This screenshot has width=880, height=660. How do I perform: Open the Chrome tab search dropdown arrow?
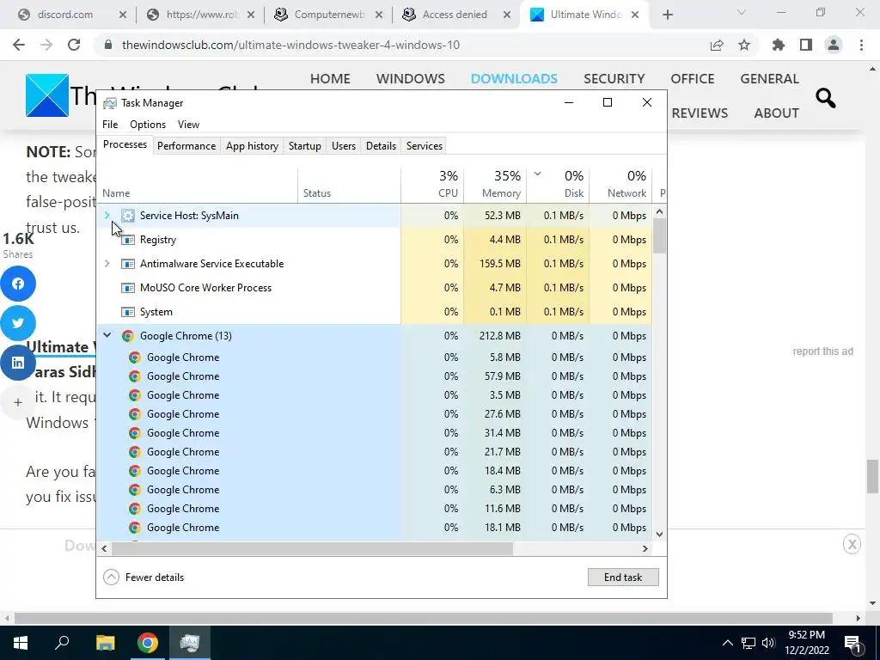[742, 13]
